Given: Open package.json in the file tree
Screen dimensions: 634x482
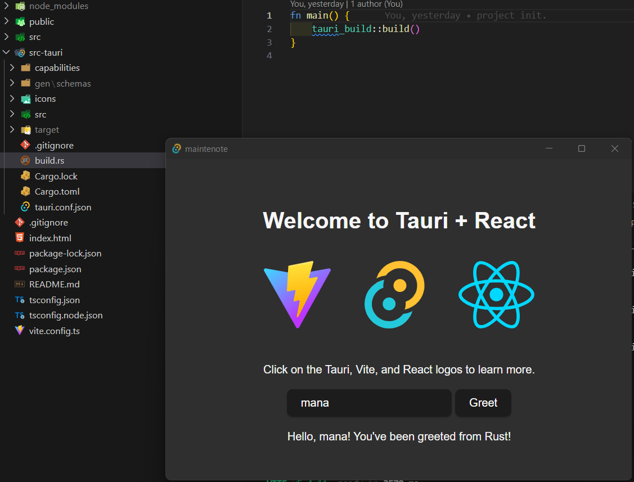Looking at the screenshot, I should click(x=55, y=269).
